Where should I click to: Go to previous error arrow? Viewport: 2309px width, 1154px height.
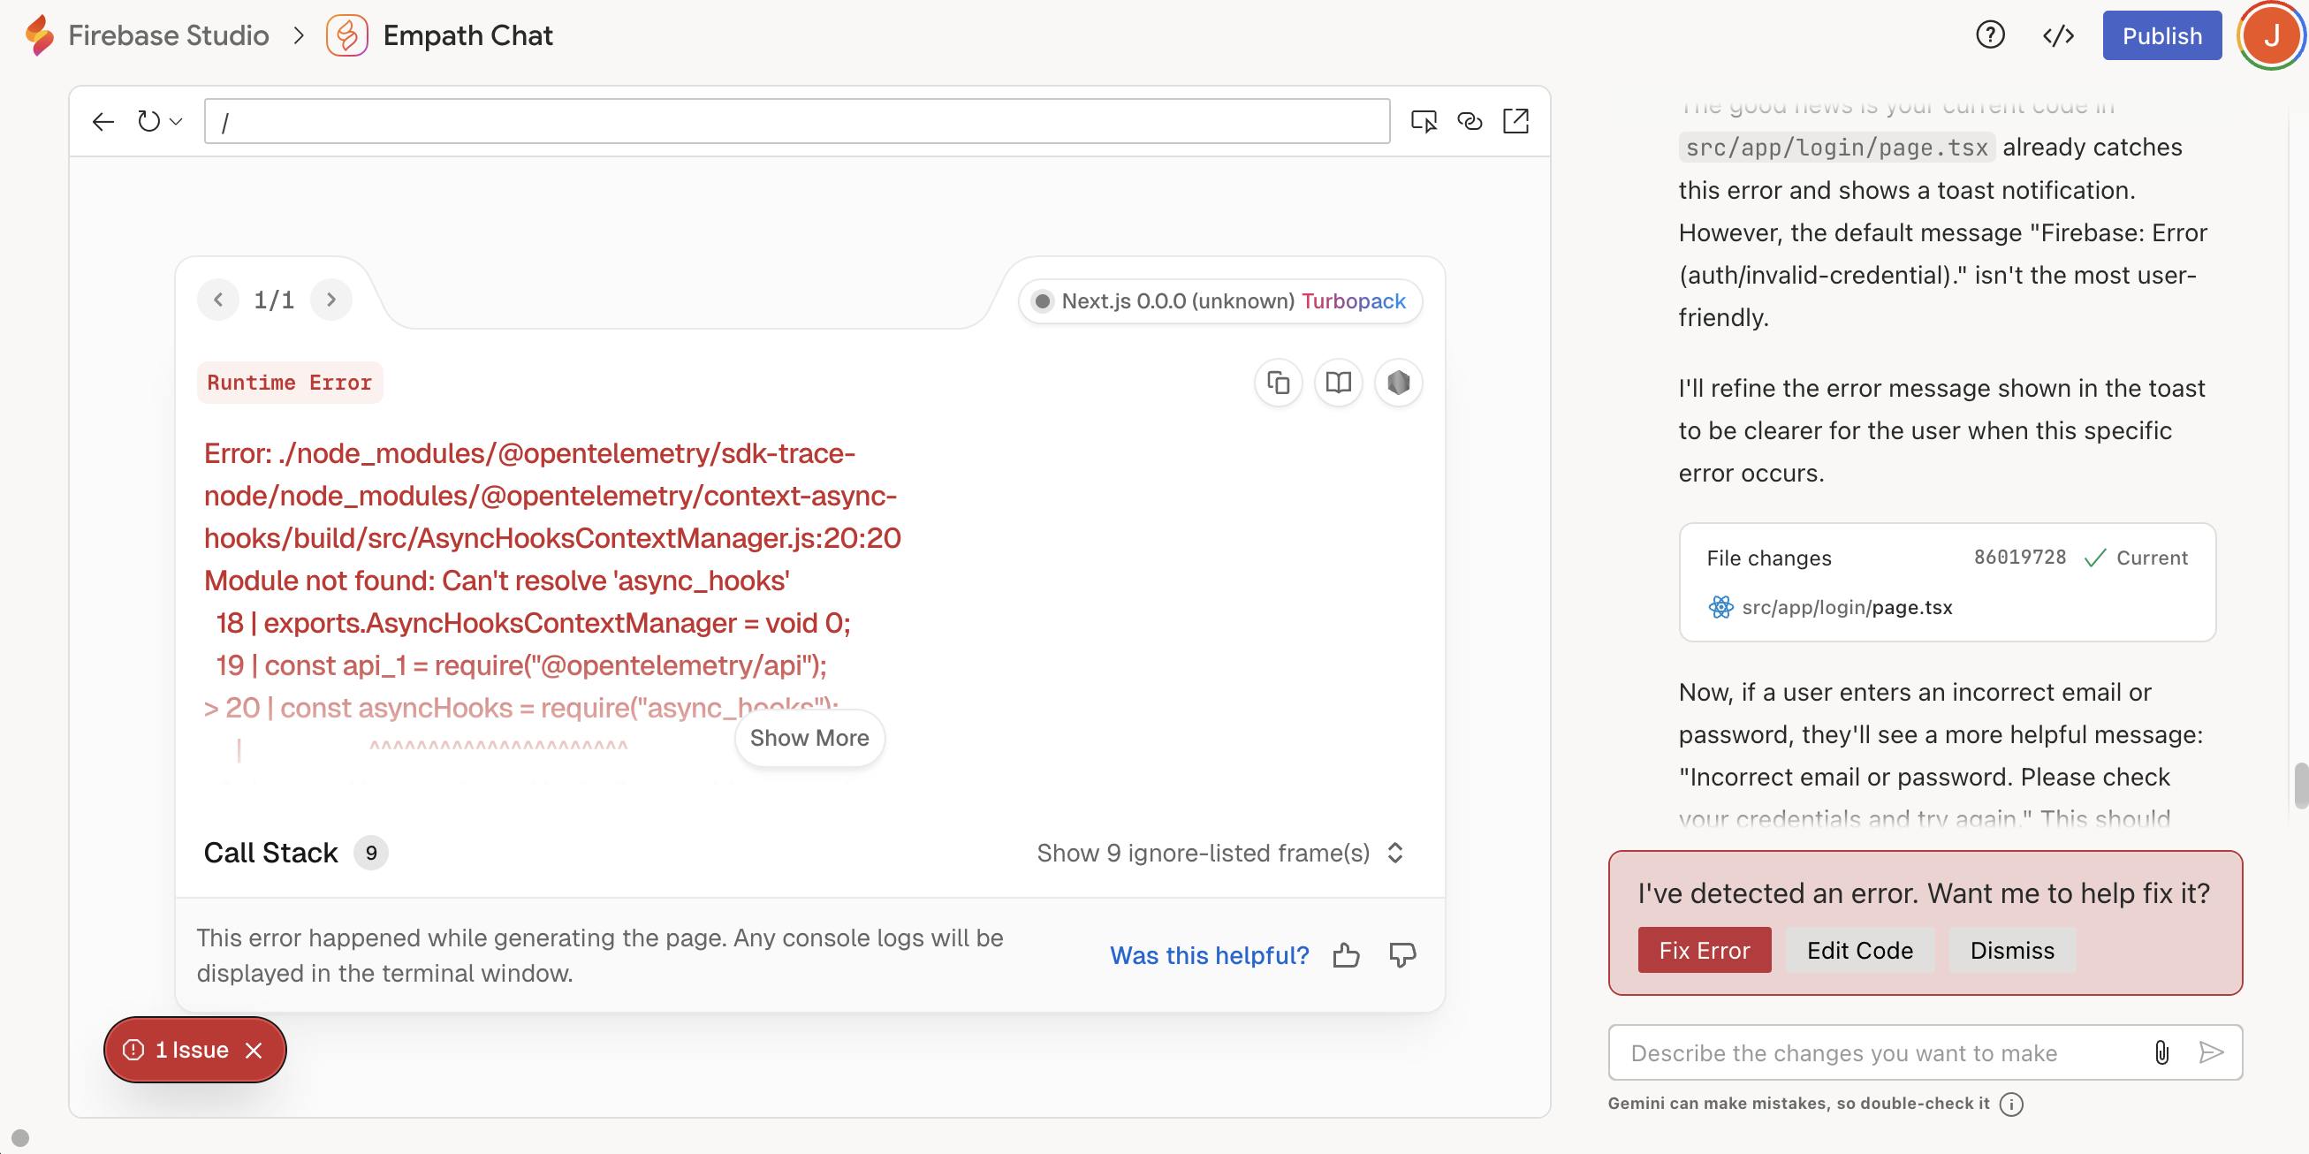click(x=217, y=300)
